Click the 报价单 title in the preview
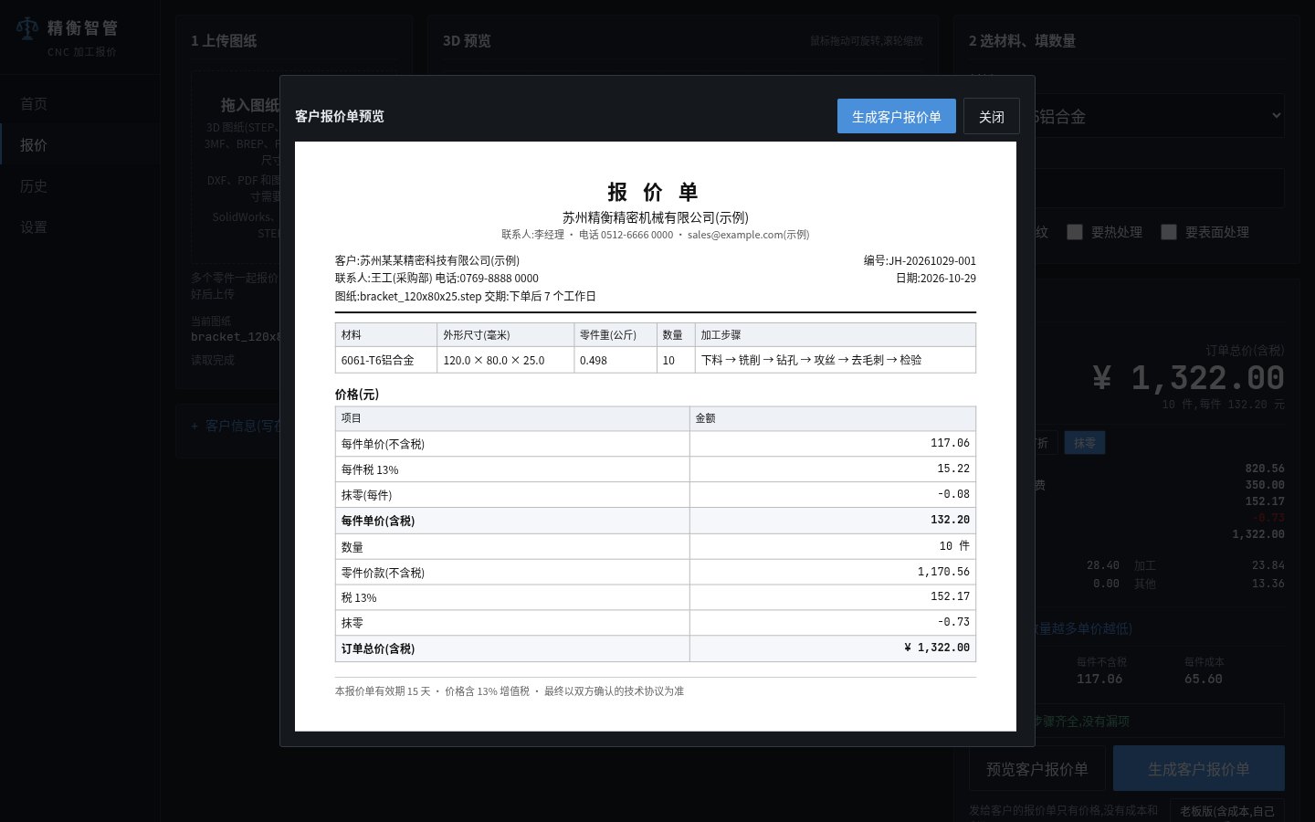Image resolution: width=1315 pixels, height=822 pixels. pos(653,192)
